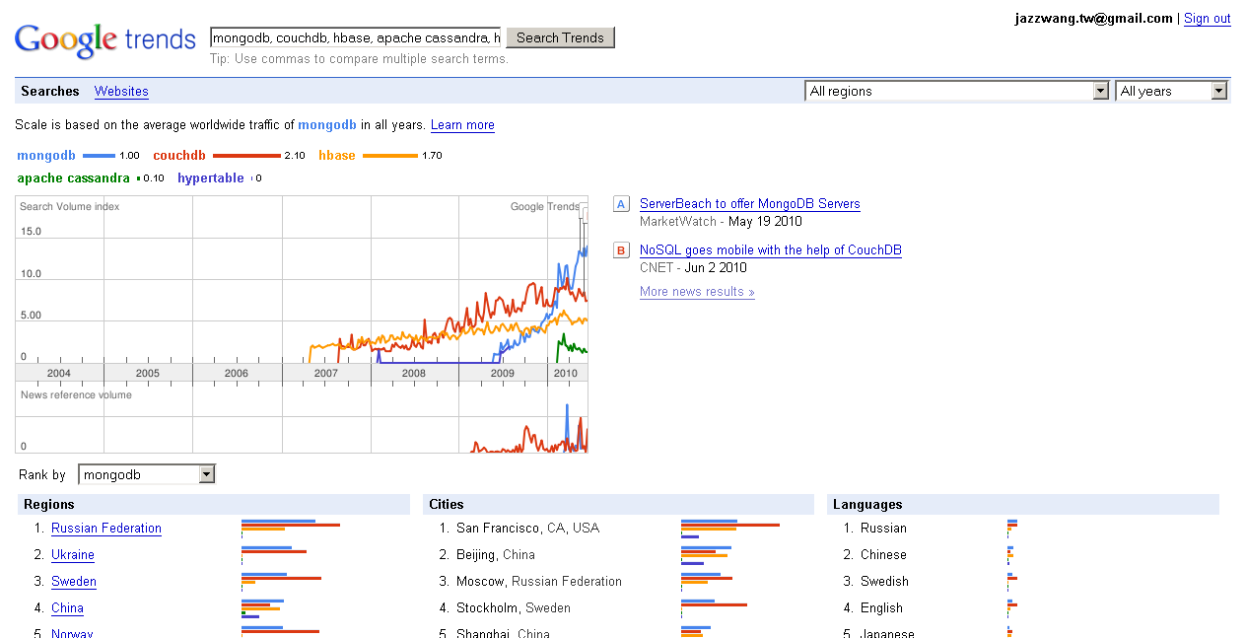This screenshot has width=1246, height=638.
Task: Click the San Francisco, CA, USA city row
Action: [527, 529]
